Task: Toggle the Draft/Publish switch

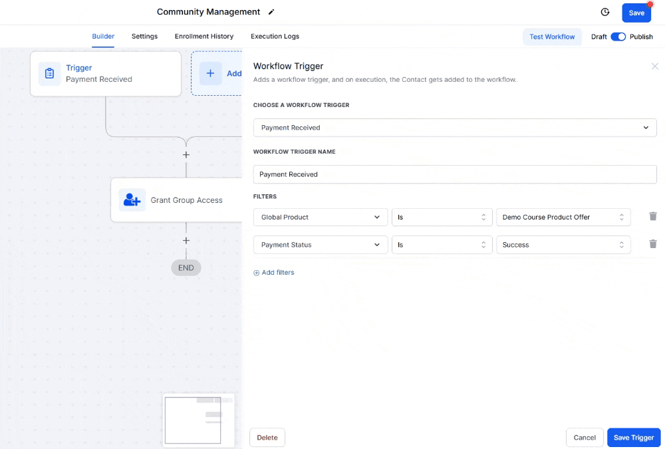Action: click(x=618, y=37)
